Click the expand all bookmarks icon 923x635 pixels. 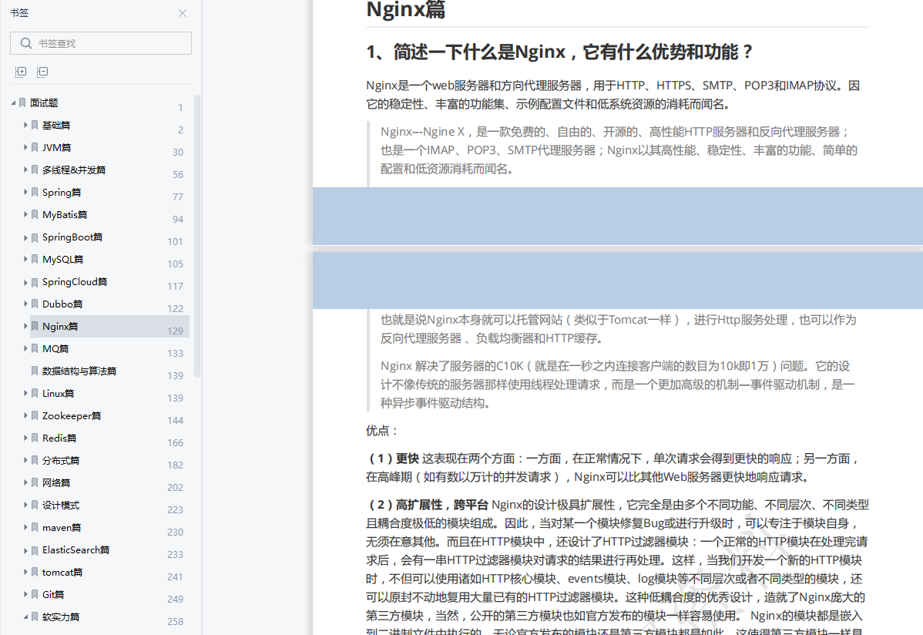click(20, 71)
